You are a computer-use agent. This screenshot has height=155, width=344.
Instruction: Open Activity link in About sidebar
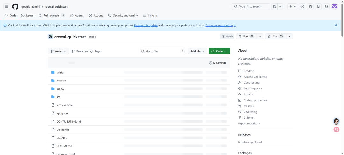click(x=246, y=94)
